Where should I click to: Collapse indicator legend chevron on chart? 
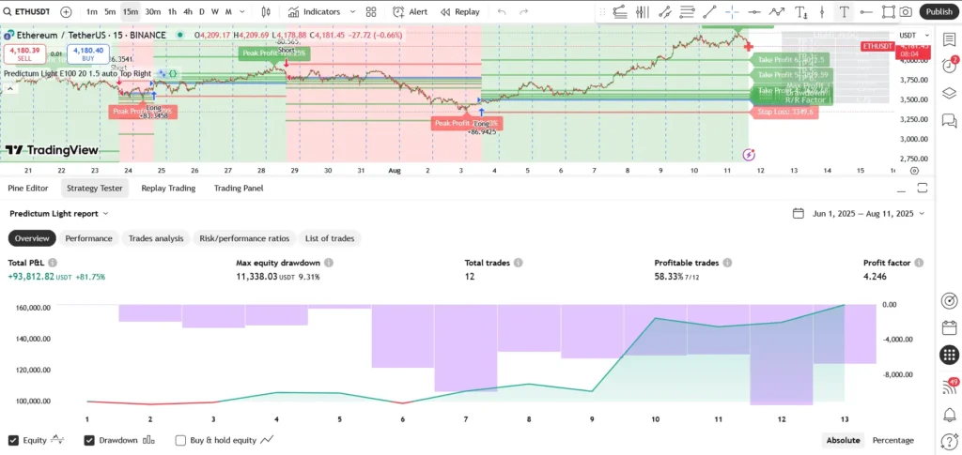point(10,89)
